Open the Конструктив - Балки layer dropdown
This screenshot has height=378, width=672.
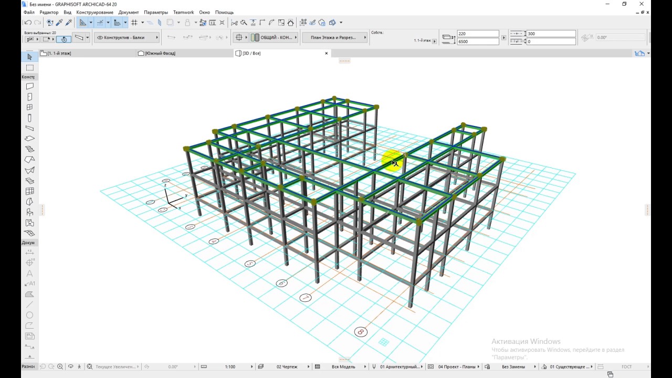(x=127, y=37)
